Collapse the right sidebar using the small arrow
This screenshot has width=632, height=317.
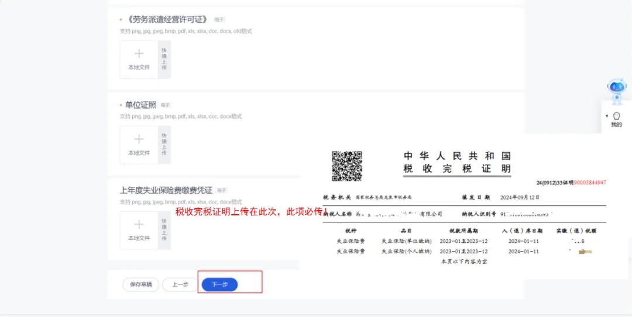coord(606,116)
